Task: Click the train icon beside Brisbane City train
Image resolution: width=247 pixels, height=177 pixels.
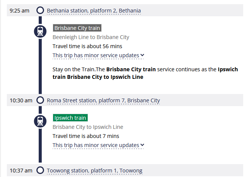Action: pyautogui.click(x=40, y=31)
